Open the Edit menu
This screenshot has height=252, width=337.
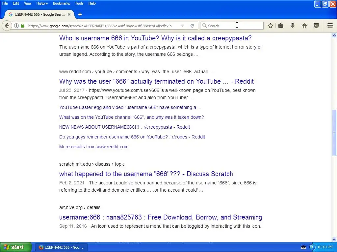coord(16,3)
